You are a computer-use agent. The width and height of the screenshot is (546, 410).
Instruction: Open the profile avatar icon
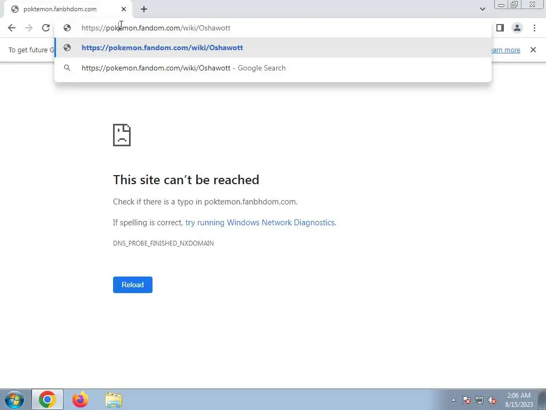[x=517, y=28]
